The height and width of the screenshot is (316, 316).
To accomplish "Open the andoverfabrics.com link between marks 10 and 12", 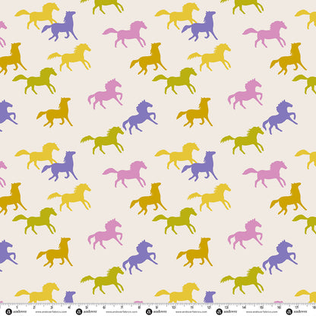I will pyautogui.click(x=191, y=312).
